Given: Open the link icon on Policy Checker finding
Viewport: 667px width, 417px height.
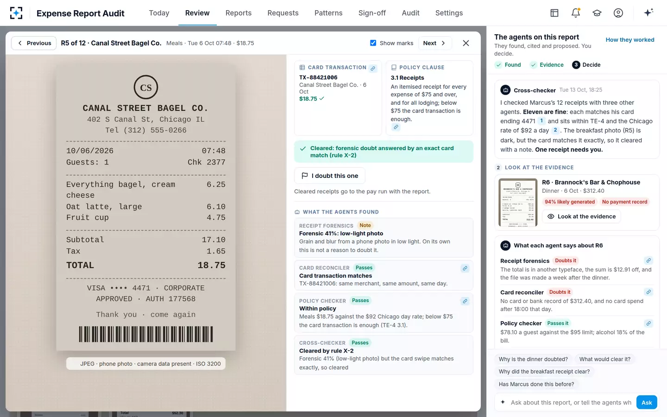Looking at the screenshot, I should pos(465,301).
